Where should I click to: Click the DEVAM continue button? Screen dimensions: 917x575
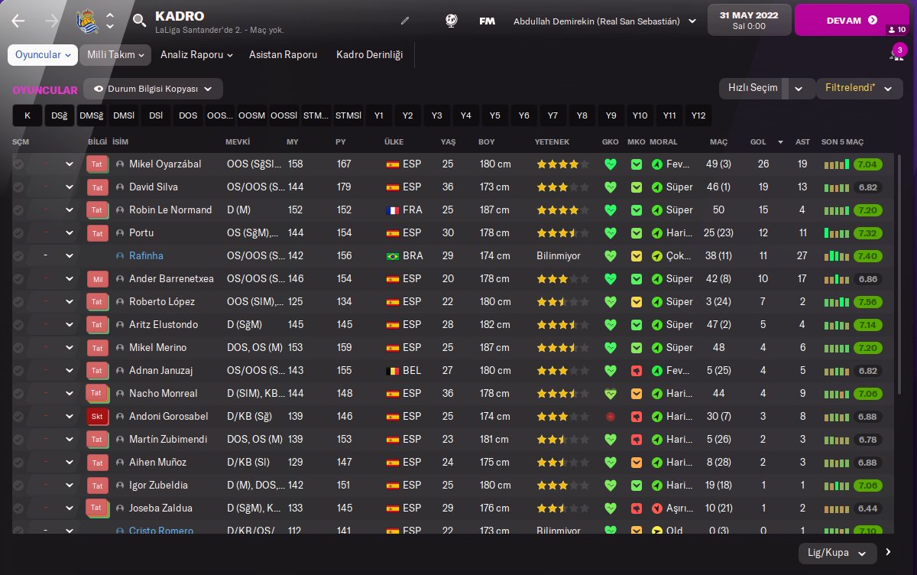pyautogui.click(x=851, y=21)
